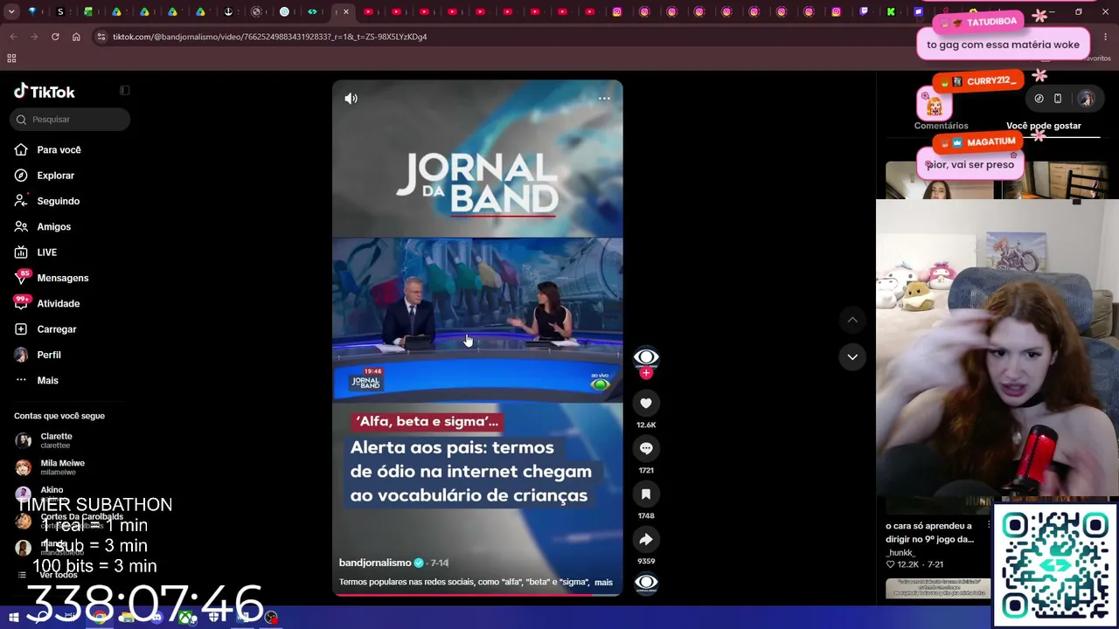Open comments via the speech bubble icon
The image size is (1119, 629).
(x=646, y=448)
